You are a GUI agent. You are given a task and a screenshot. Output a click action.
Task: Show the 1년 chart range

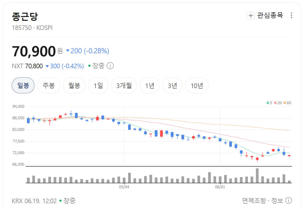click(150, 85)
